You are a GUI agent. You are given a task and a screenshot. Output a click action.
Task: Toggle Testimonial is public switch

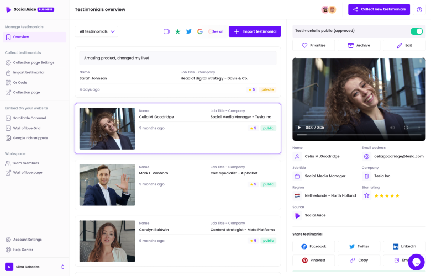point(417,31)
